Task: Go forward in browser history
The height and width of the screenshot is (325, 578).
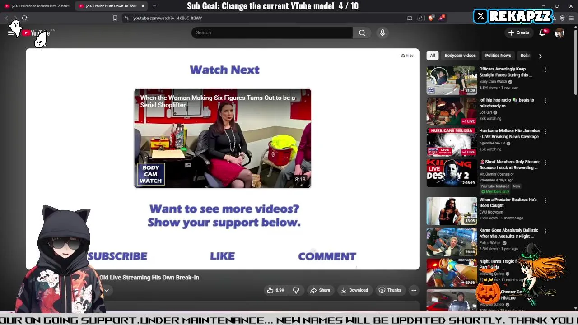Action: [x=15, y=18]
